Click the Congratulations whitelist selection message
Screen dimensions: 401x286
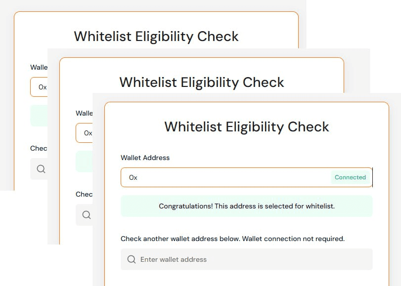click(x=246, y=206)
